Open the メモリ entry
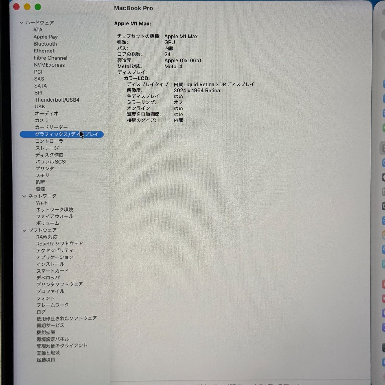The image size is (385, 385). point(42,176)
